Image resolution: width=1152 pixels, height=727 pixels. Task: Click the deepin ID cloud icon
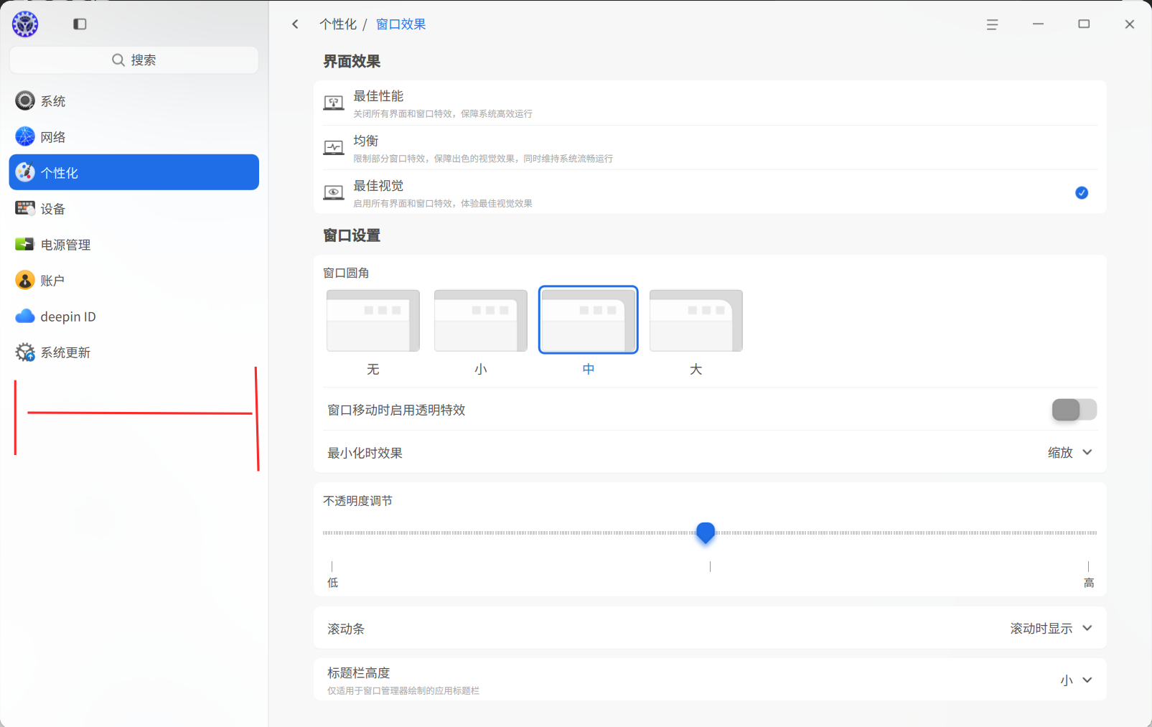point(25,316)
